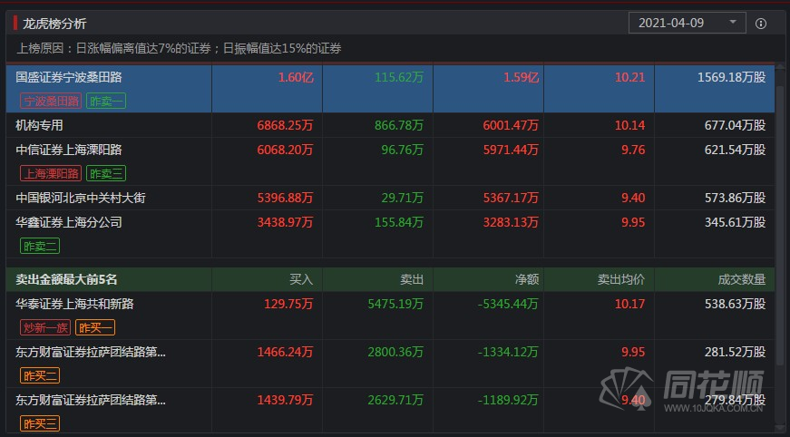Click the -1189.92万 net amount
This screenshot has width=790, height=437.
(x=508, y=400)
